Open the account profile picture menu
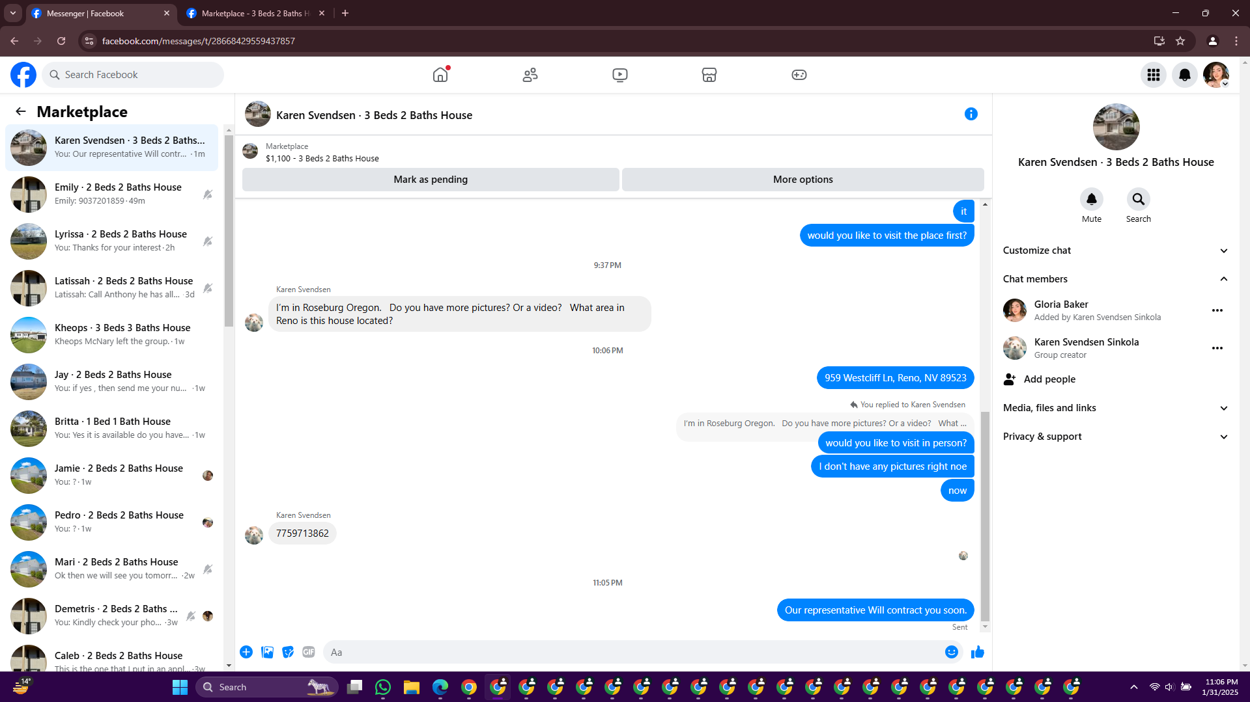 click(1216, 75)
